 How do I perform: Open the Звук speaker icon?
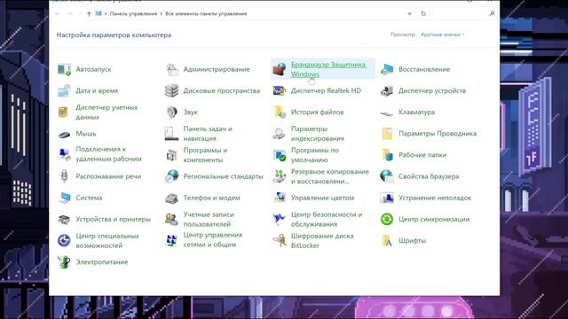pyautogui.click(x=171, y=113)
